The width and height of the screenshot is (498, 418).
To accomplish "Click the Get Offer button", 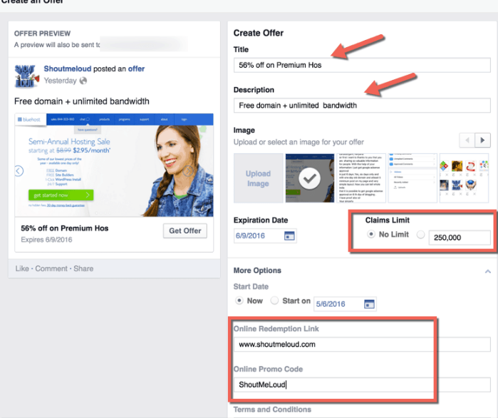I will pos(185,230).
